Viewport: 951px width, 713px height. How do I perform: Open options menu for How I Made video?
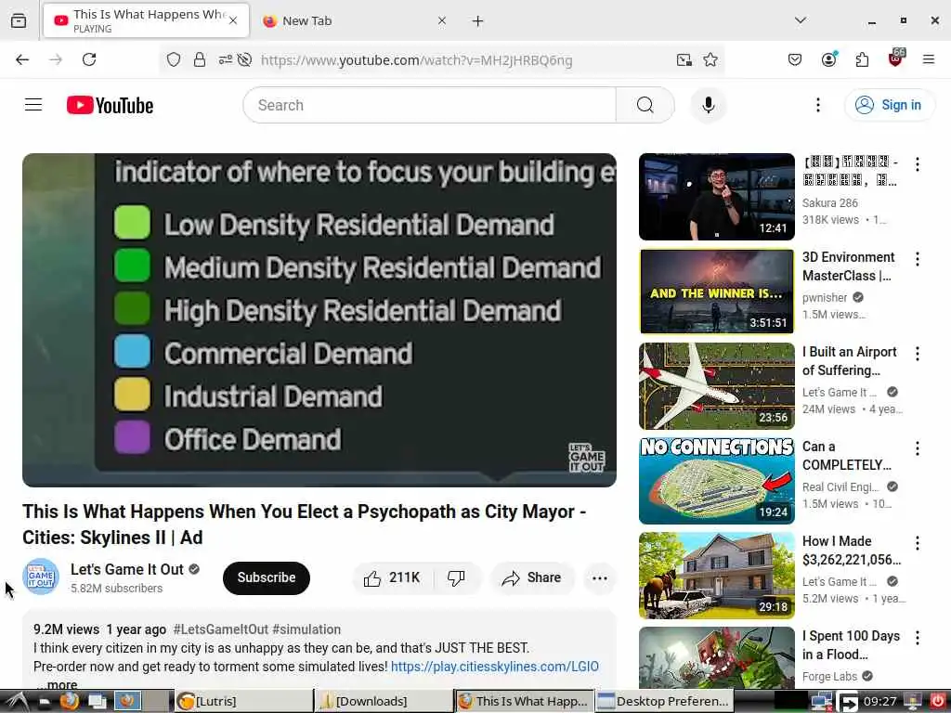click(918, 542)
